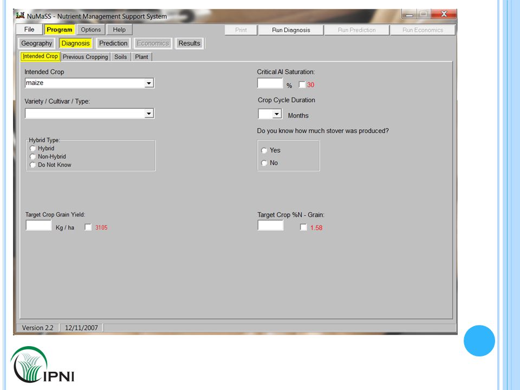Expand the Variety / Cultivar / Type dropdown
This screenshot has height=390, width=520.
tap(149, 113)
